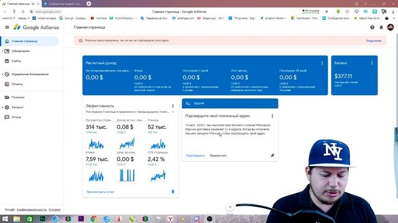Click the warning icon in alert banner
The height and width of the screenshot is (223, 398).
tap(80, 40)
